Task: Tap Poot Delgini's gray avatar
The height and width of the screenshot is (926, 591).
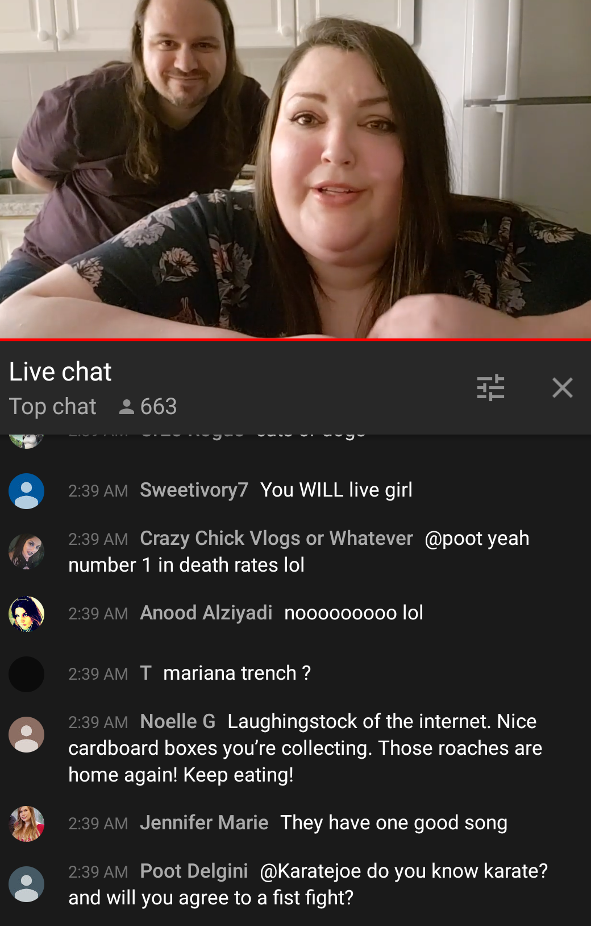Action: click(x=26, y=884)
